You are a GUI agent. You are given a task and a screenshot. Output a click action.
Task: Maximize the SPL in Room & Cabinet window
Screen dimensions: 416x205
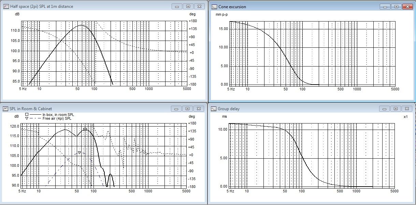click(x=188, y=108)
